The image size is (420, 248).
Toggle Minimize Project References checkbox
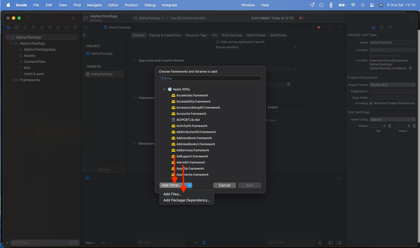point(371,103)
